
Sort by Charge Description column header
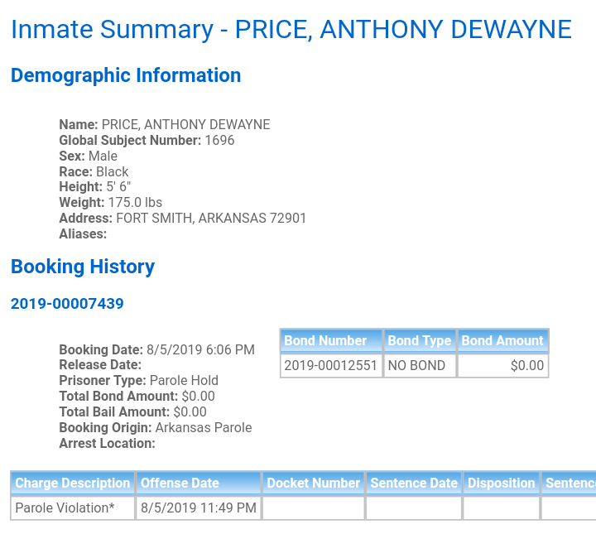pos(73,483)
